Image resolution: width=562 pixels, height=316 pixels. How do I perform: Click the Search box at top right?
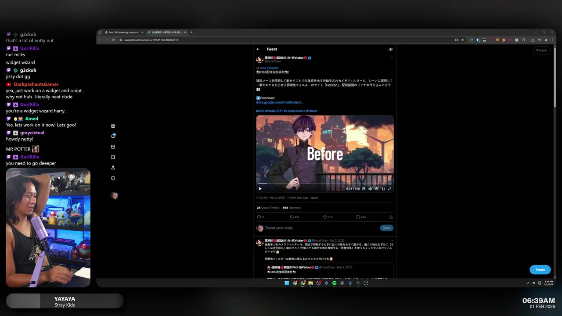click(542, 50)
